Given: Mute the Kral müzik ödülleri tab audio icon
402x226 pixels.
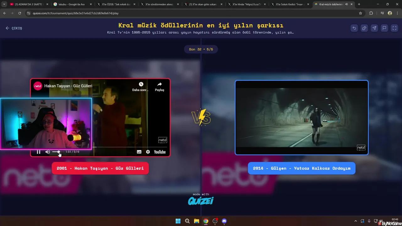Looking at the screenshot, I should [x=346, y=4].
